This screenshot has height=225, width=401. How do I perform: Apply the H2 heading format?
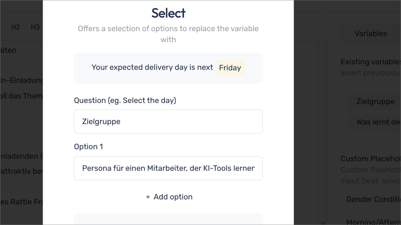[15, 27]
